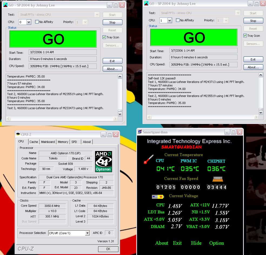Click CHIPSET temperature reading 036°C
The image size is (266, 255).
216,169
